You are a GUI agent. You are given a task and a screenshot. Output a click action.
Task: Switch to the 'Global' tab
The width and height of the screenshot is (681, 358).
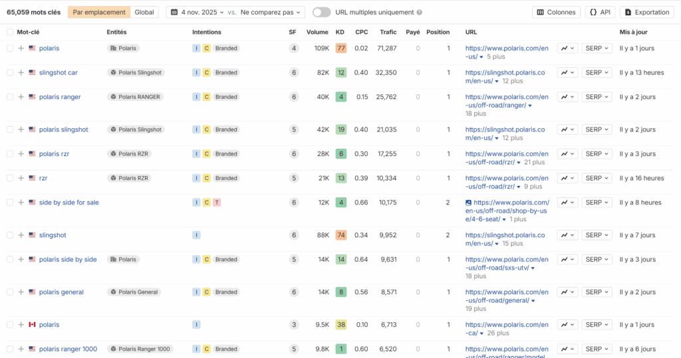(144, 12)
